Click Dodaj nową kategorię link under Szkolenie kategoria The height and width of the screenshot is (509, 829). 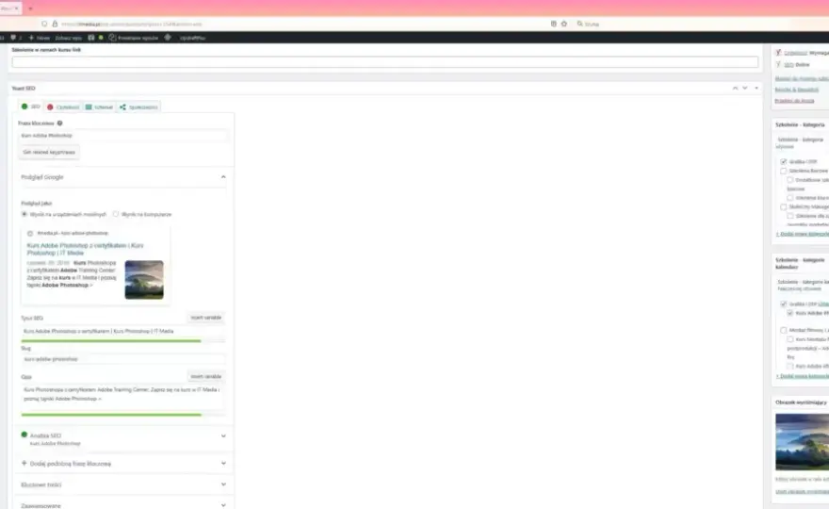tap(802, 234)
